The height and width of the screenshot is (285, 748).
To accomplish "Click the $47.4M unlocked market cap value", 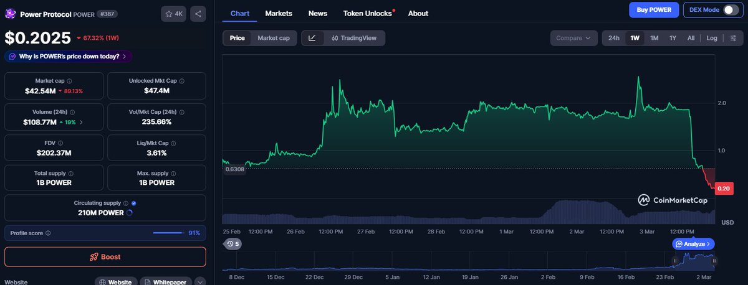I will (x=156, y=91).
